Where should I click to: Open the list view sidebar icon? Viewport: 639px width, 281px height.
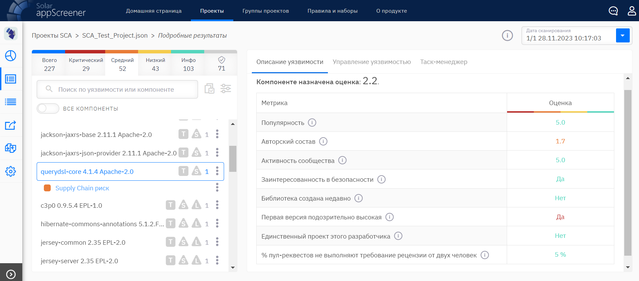pos(11,102)
